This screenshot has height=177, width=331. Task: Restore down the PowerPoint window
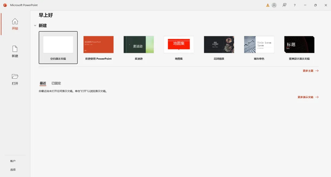[315, 5]
